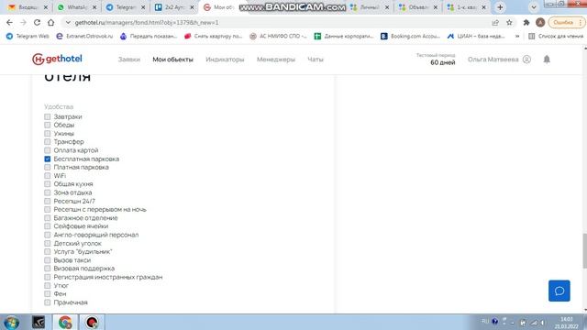The image size is (587, 330).
Task: Open the Telegram Web bookmark
Action: (28, 36)
